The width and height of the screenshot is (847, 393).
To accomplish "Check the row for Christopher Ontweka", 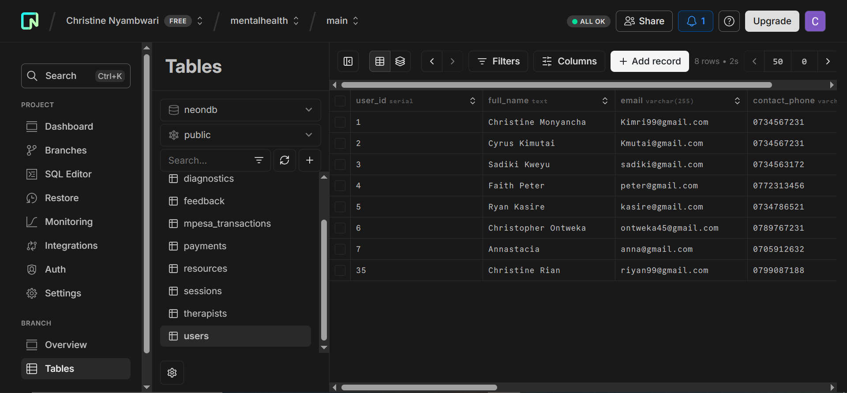I will click(x=340, y=228).
